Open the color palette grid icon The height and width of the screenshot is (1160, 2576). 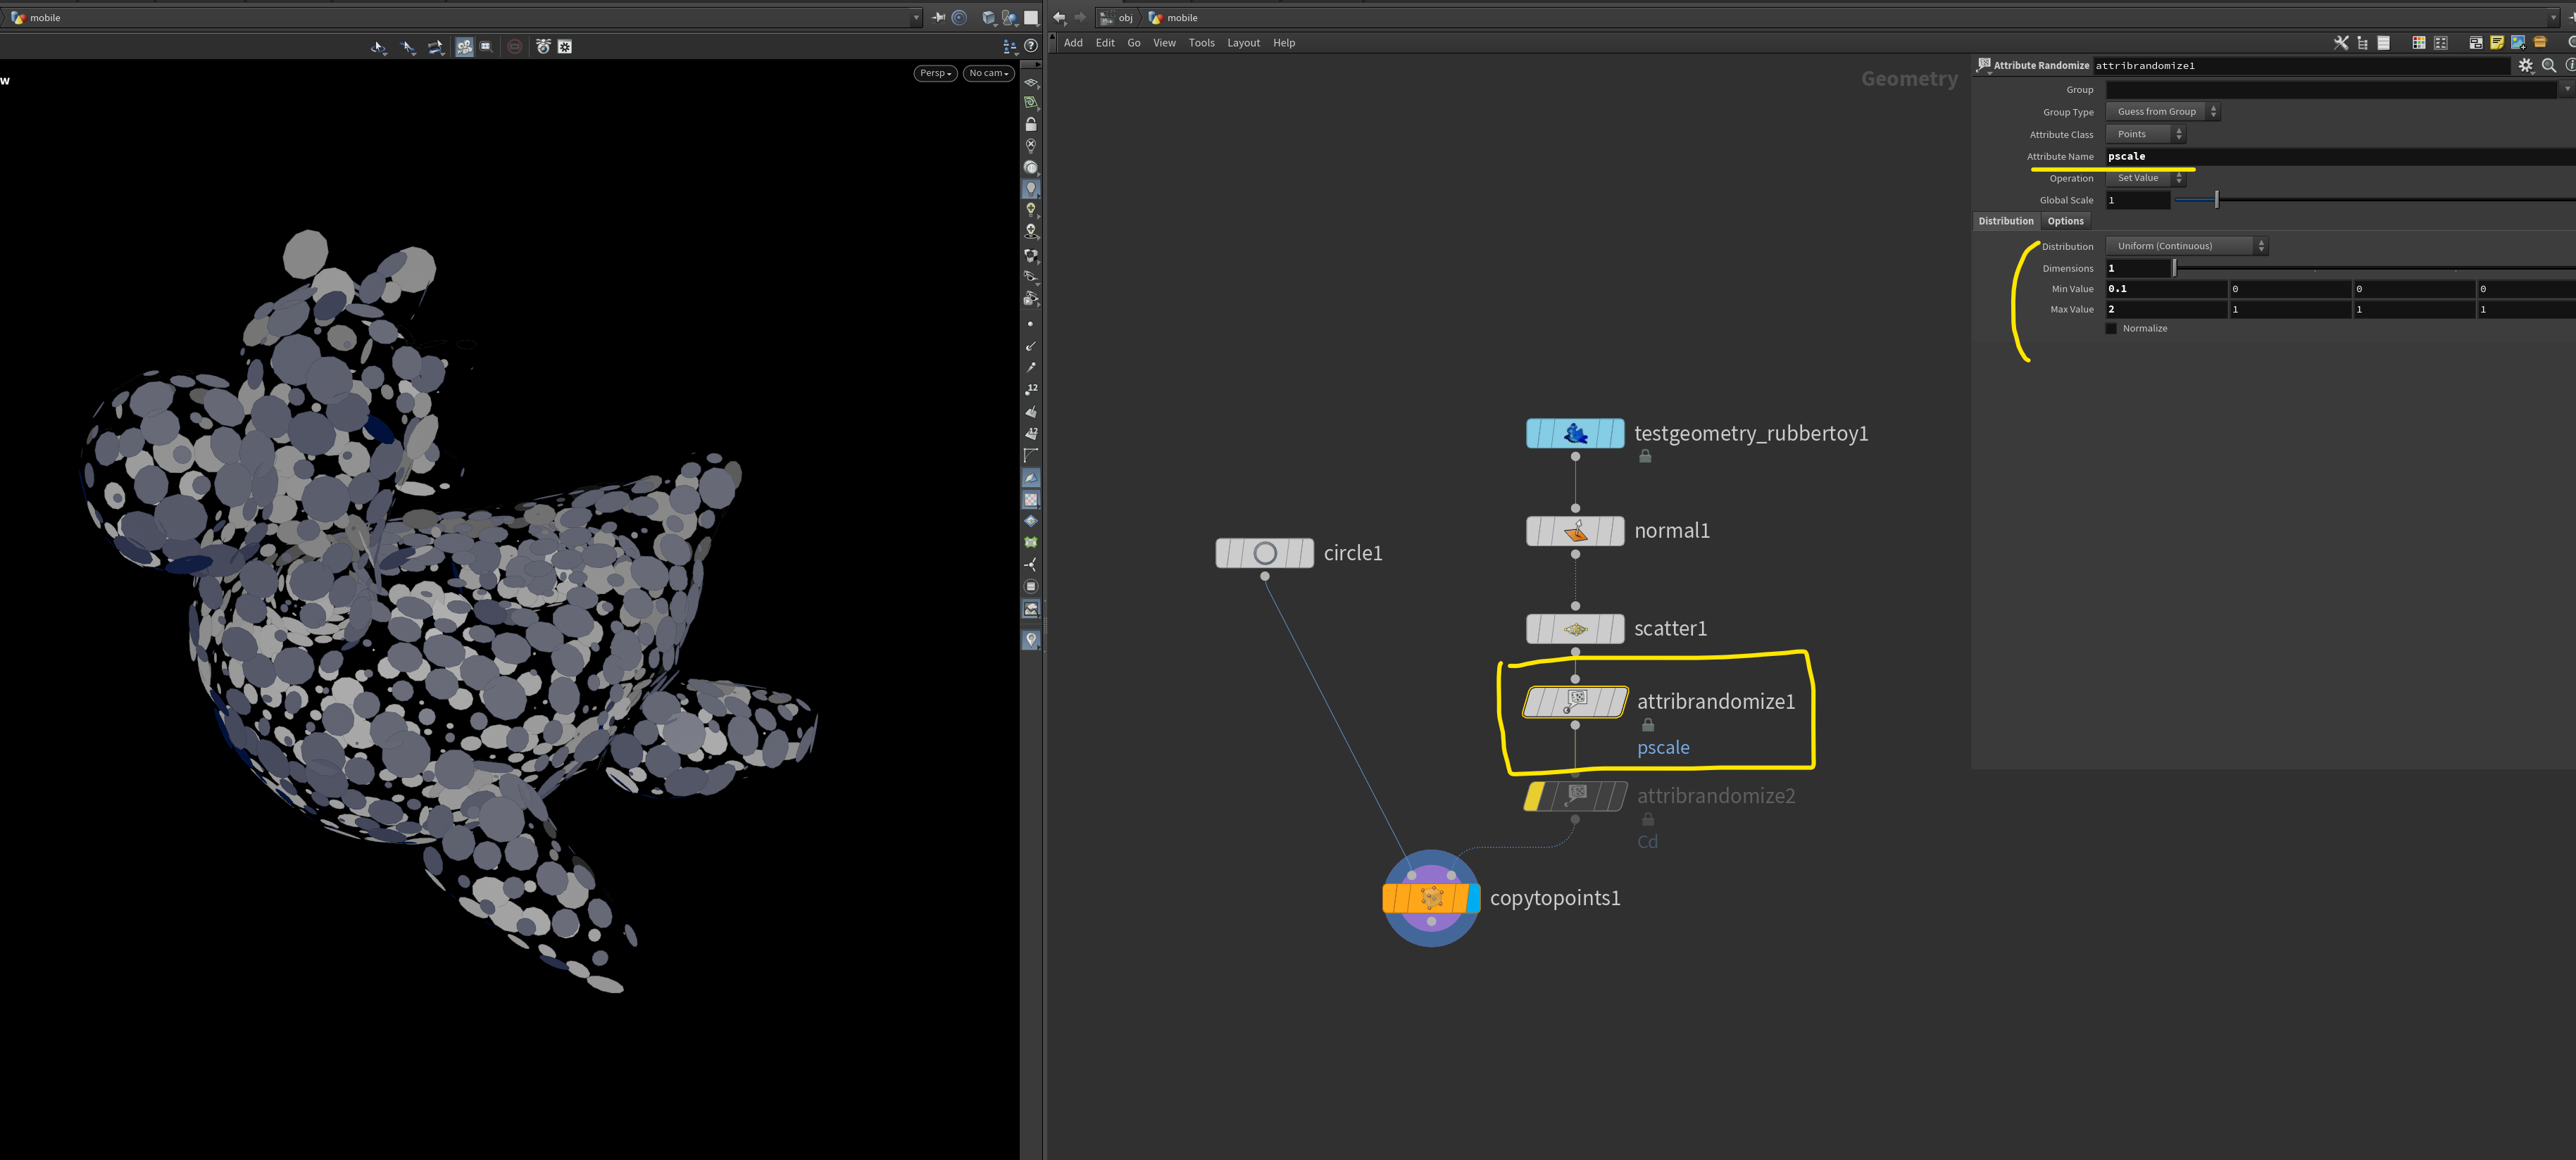2418,43
